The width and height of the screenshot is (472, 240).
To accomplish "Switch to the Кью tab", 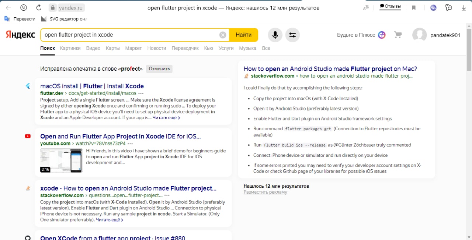I will point(208,48).
